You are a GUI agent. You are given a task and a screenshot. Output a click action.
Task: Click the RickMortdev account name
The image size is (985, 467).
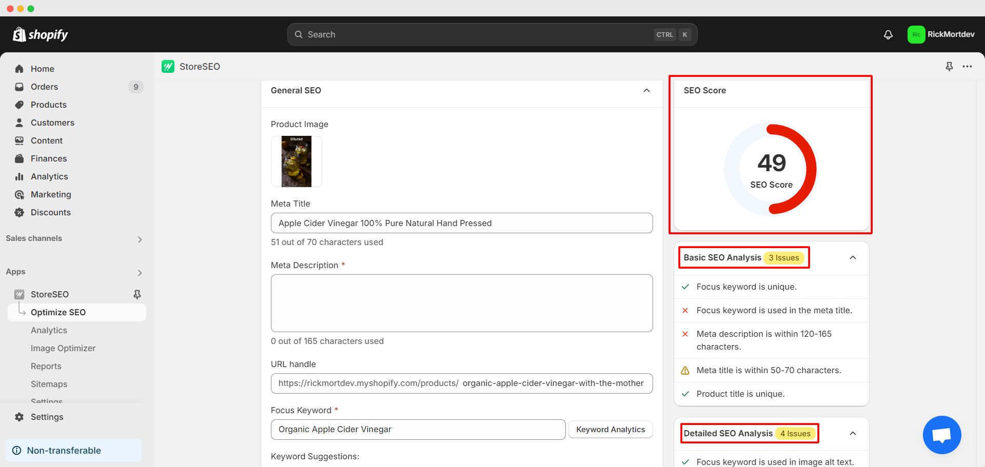tap(951, 34)
